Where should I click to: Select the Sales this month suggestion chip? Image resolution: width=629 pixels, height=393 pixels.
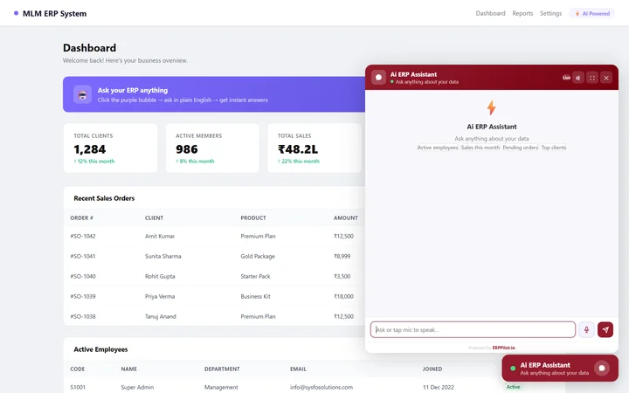[x=480, y=148]
